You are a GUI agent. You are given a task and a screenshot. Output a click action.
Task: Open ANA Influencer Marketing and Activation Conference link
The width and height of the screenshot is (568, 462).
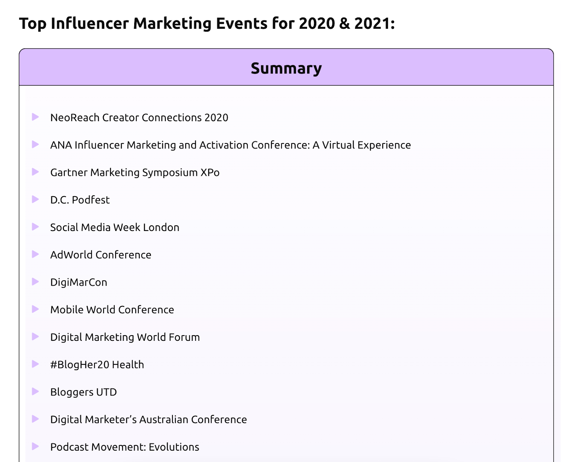(x=230, y=145)
